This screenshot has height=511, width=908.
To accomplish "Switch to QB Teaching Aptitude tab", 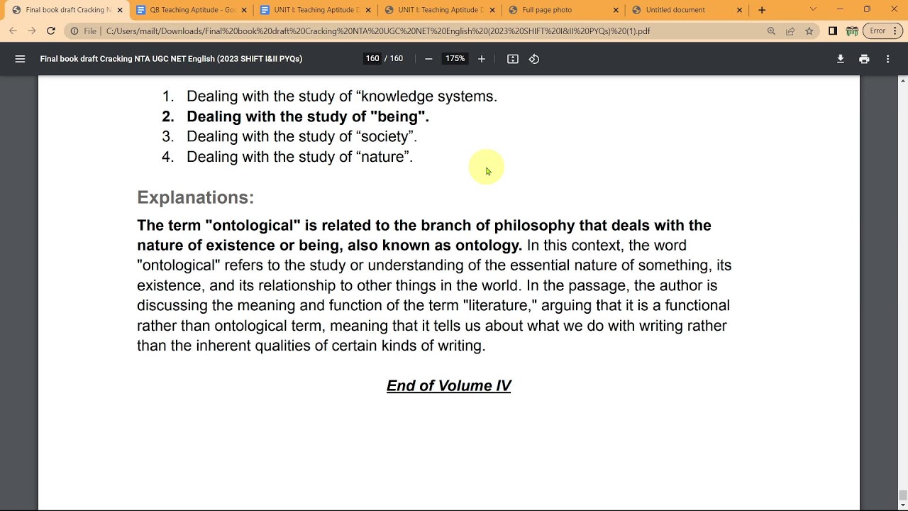I will coord(192,10).
